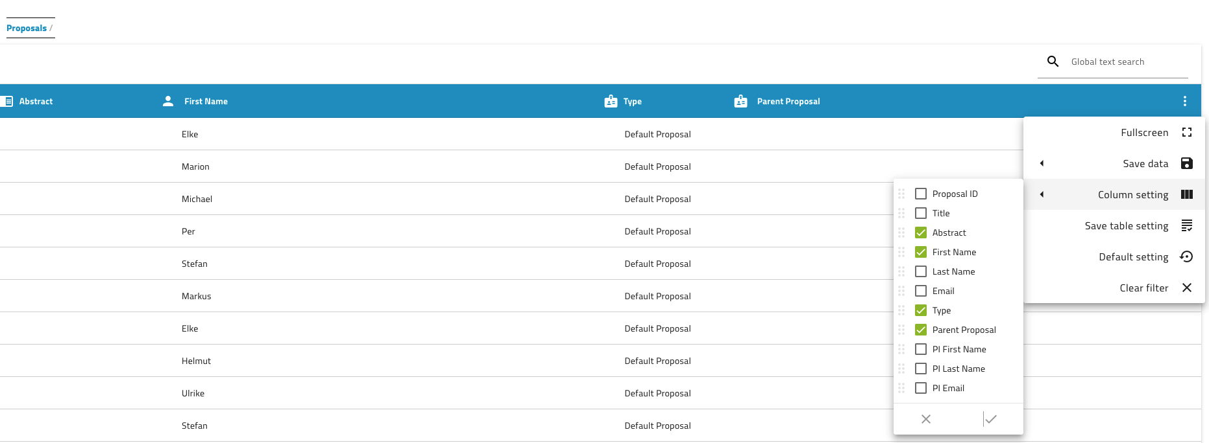
Task: Click the Clear filter X icon
Action: point(1186,288)
